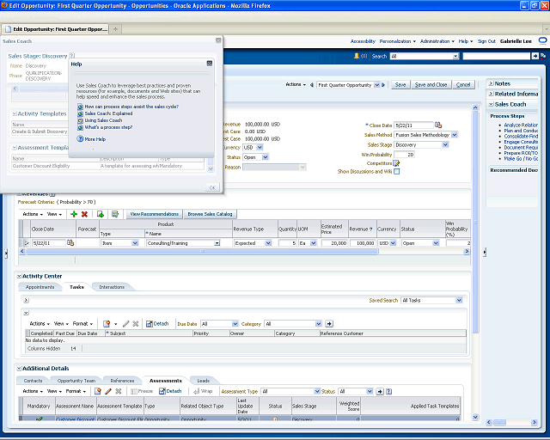Image resolution: width=550 pixels, height=440 pixels.
Task: Click the Save button
Action: [400, 85]
